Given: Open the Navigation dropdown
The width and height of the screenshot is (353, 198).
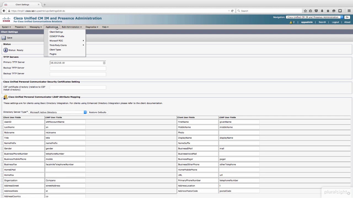Looking at the screenshot, I should click(314, 17).
